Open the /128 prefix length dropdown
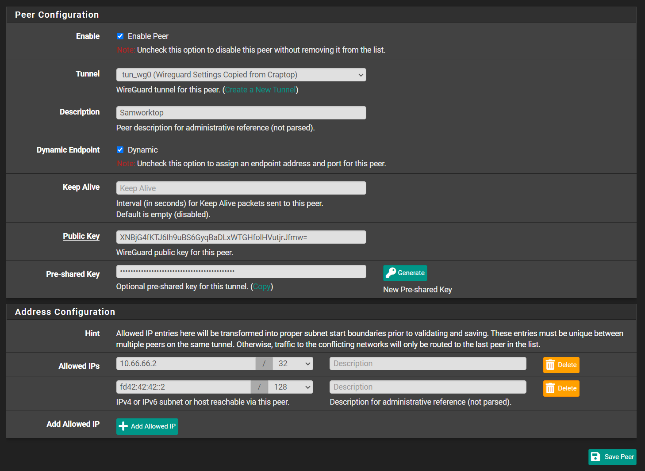 291,387
